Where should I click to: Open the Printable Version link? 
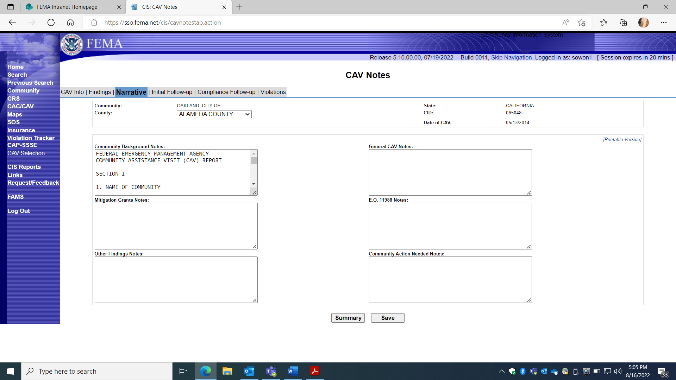[x=622, y=139]
